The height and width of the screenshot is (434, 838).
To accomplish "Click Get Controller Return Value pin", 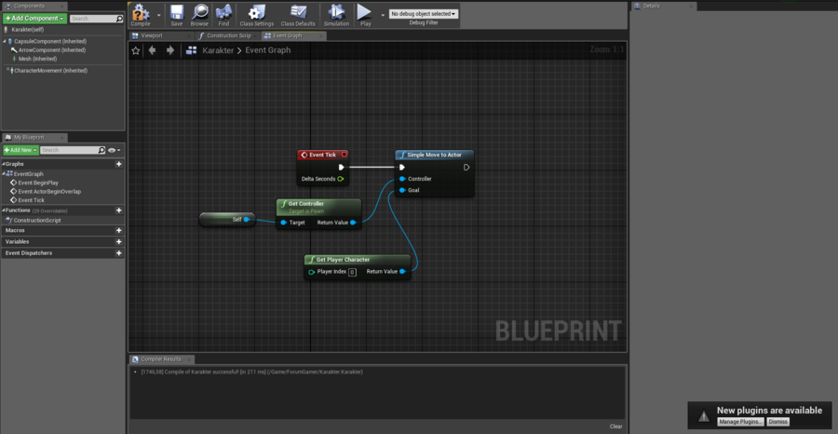I will pos(353,223).
